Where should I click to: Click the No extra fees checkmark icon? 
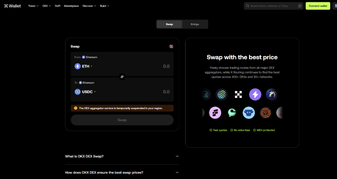(x=232, y=130)
